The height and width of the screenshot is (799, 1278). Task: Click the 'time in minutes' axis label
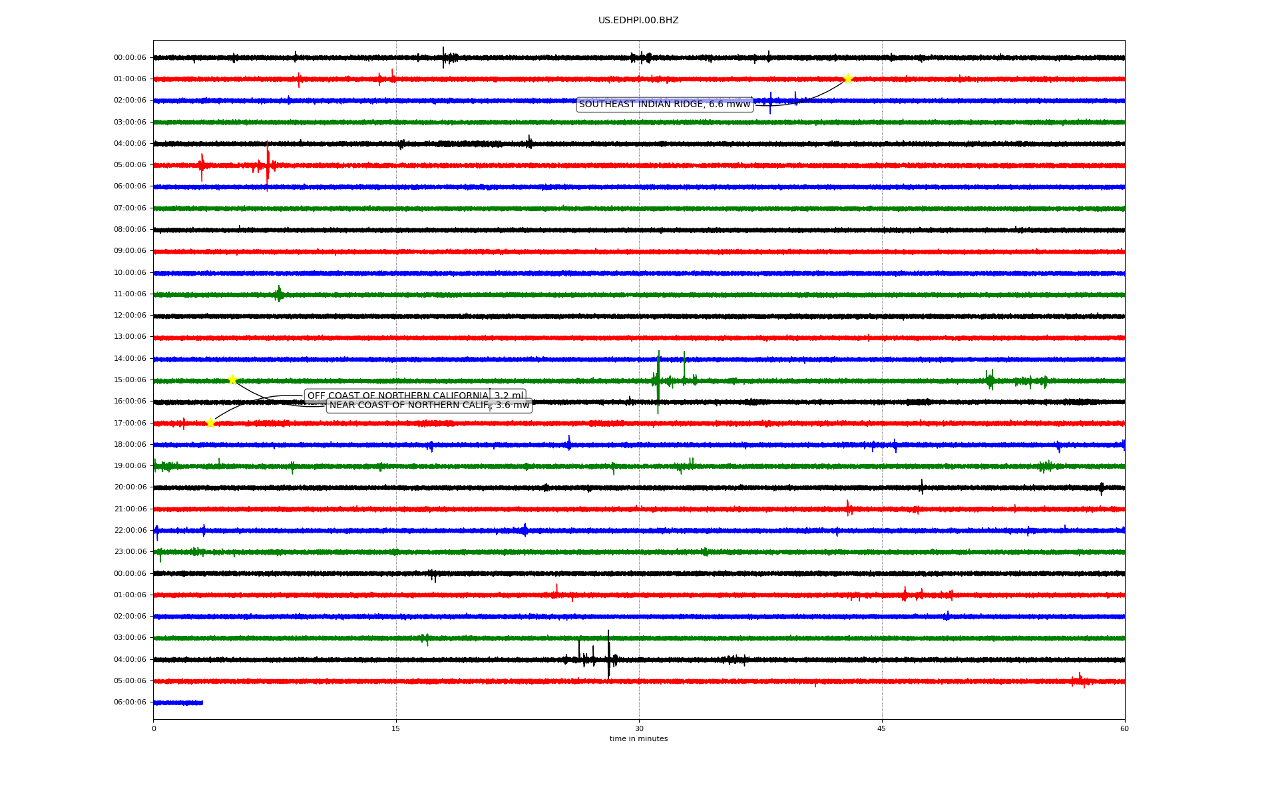(638, 738)
